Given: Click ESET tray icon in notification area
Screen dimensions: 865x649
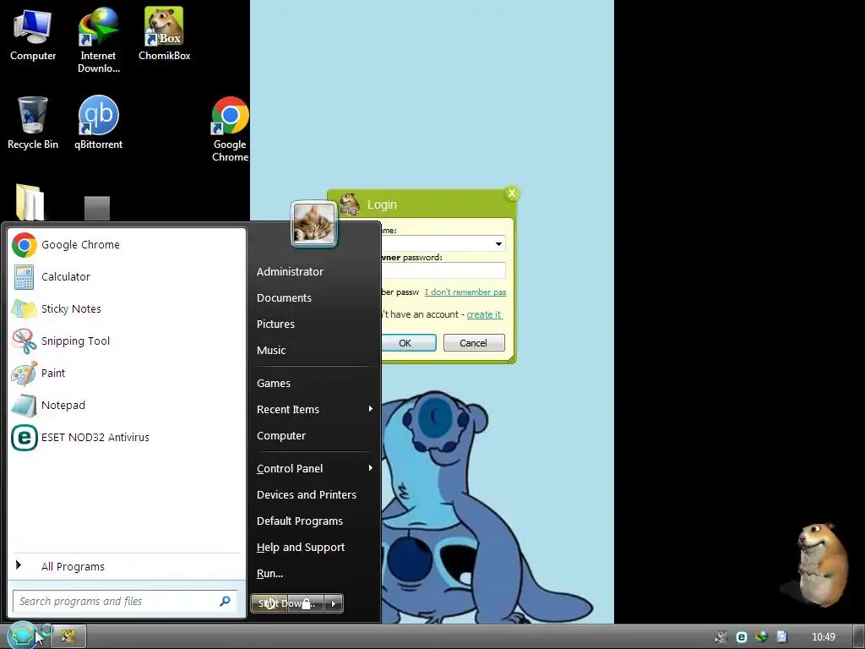Looking at the screenshot, I should point(742,637).
